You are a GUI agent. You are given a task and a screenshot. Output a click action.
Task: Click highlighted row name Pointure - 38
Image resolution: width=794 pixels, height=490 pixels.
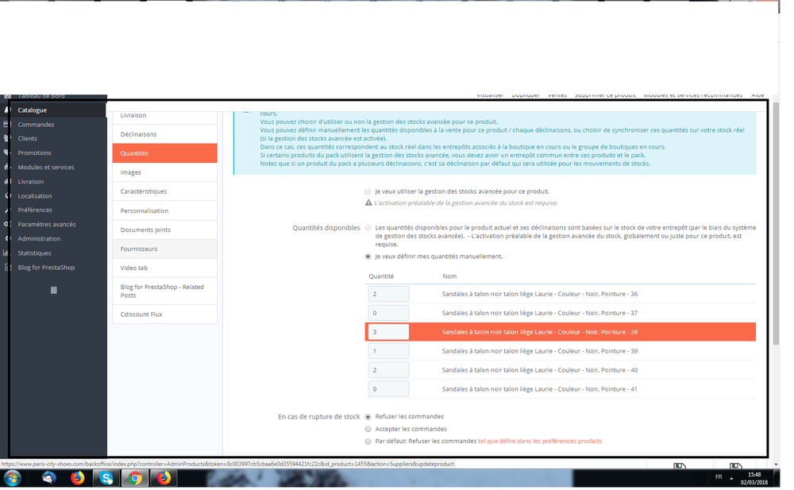coord(540,332)
